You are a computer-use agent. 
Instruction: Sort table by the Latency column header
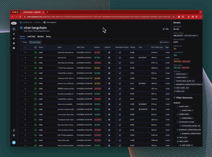(97, 47)
